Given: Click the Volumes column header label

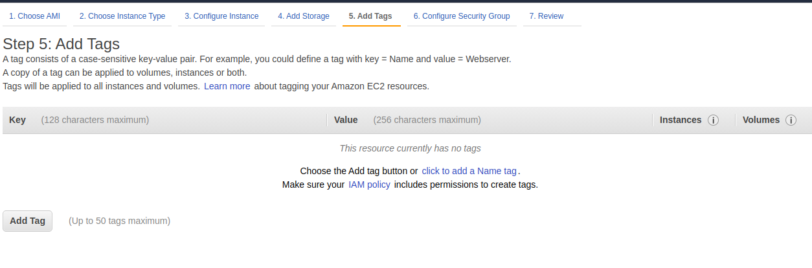Looking at the screenshot, I should click(x=761, y=120).
